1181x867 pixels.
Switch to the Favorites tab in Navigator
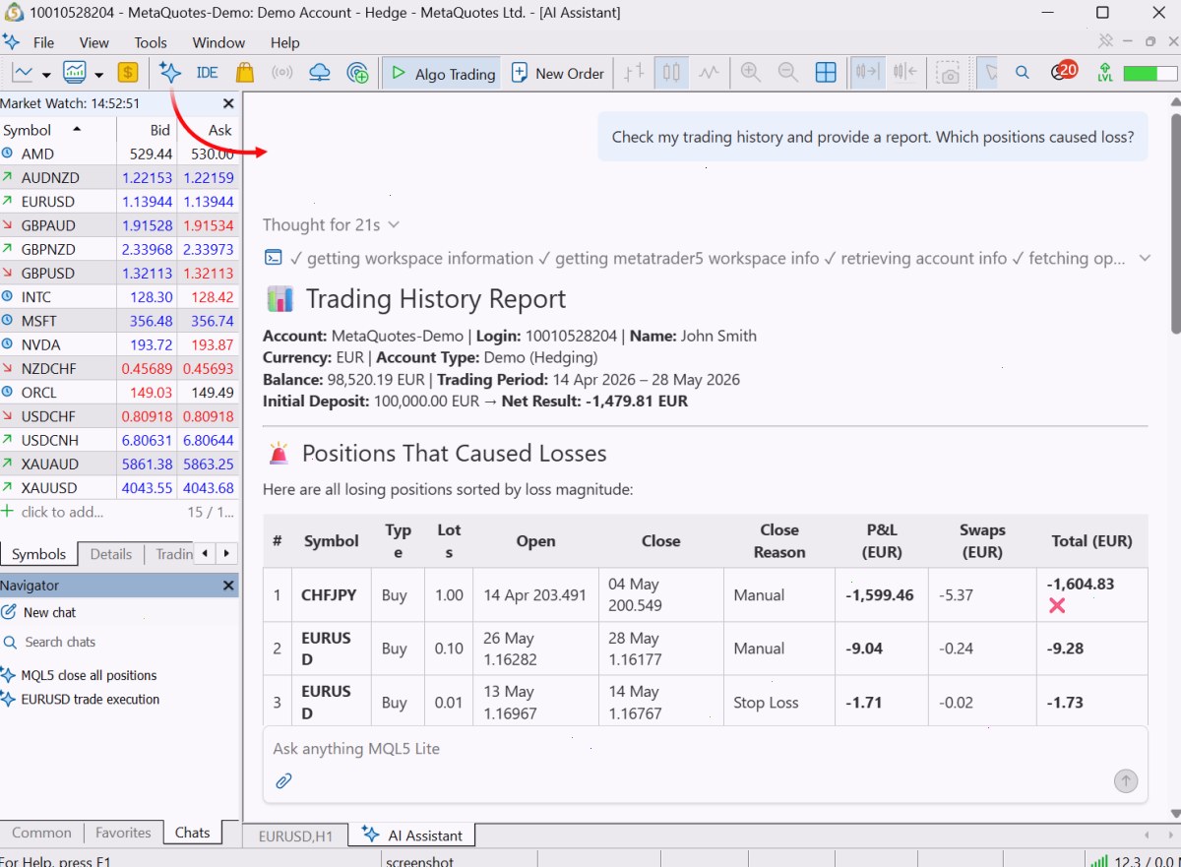(x=123, y=833)
